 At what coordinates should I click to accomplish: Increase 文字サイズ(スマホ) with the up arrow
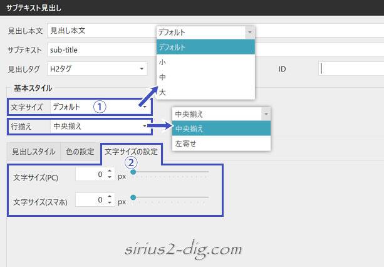[110, 196]
